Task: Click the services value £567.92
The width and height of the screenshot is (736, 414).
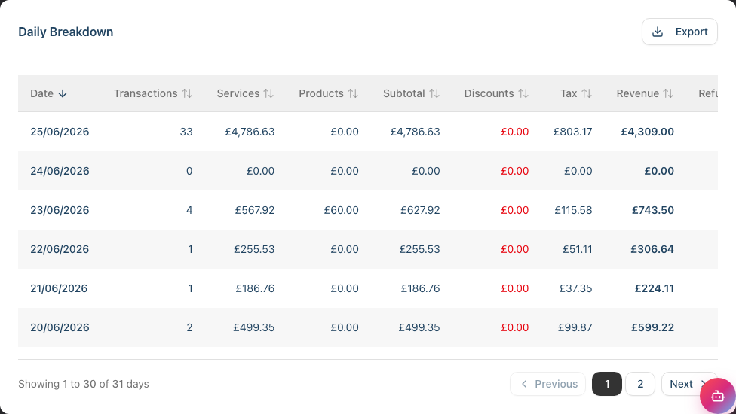Action: click(x=255, y=210)
